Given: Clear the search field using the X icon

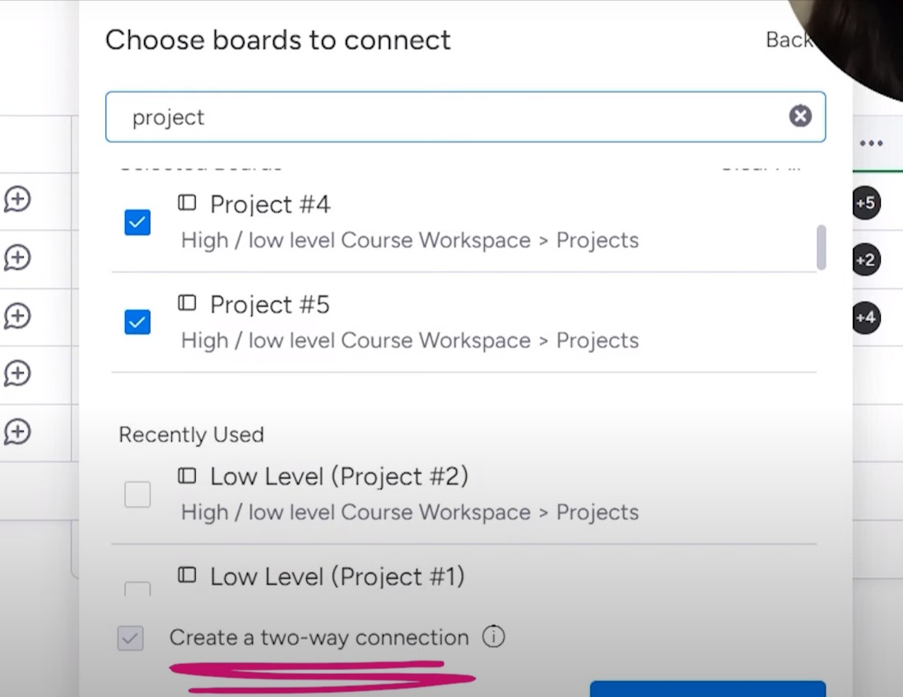Looking at the screenshot, I should [x=799, y=115].
